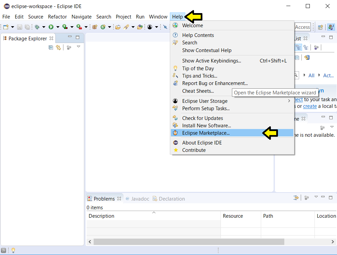
Task: Choose Check for Updates menu item
Action: pos(232,118)
